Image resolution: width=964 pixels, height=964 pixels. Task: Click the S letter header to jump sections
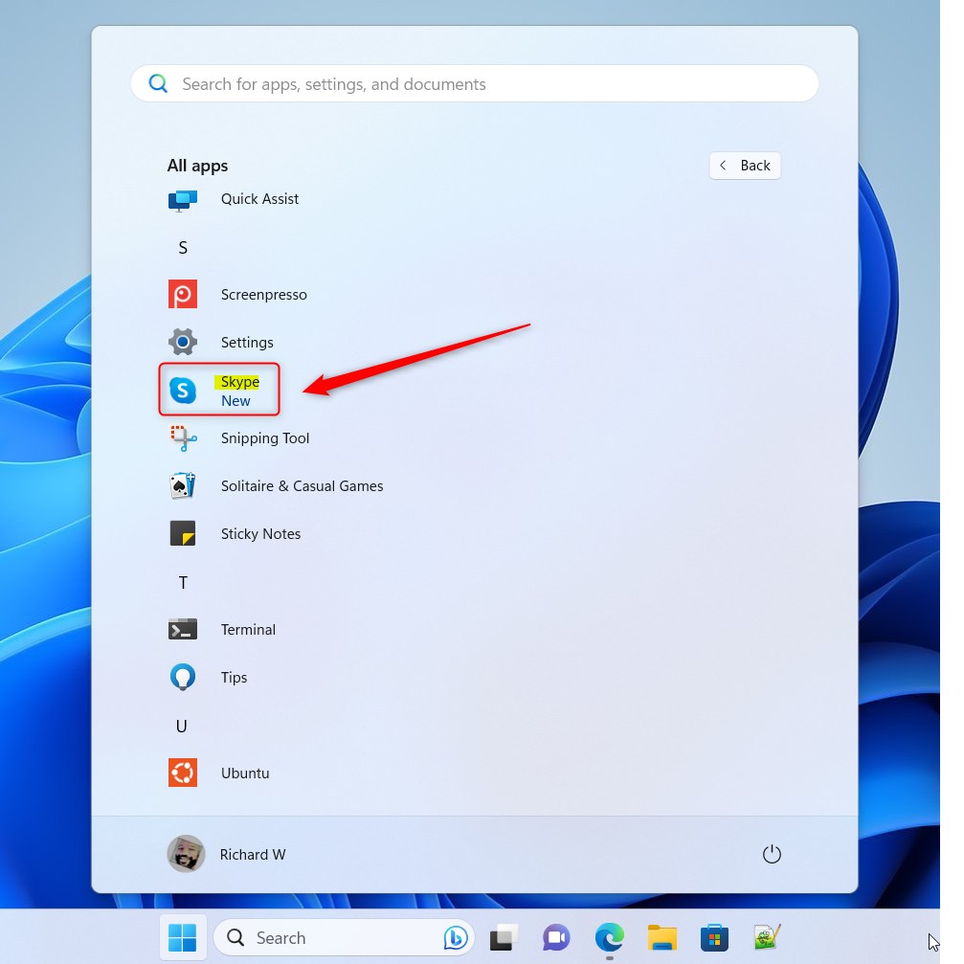tap(182, 247)
